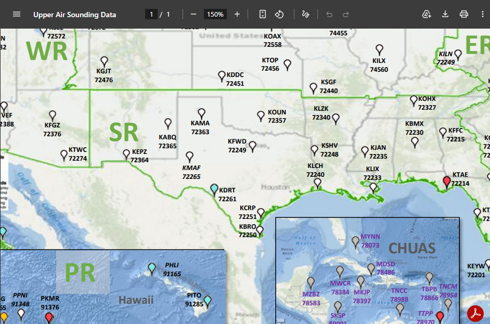Viewport: 490px width, 324px height.
Task: Click the page number input field
Action: tap(151, 14)
